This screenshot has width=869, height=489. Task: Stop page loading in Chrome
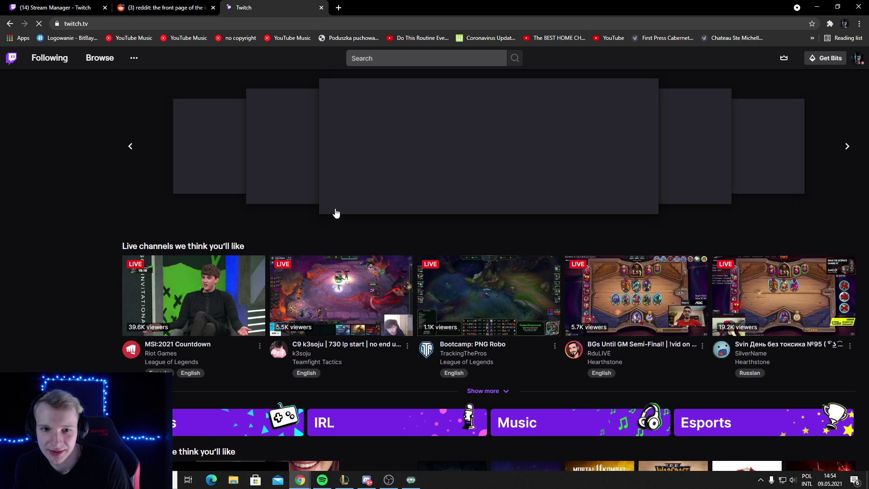click(39, 24)
